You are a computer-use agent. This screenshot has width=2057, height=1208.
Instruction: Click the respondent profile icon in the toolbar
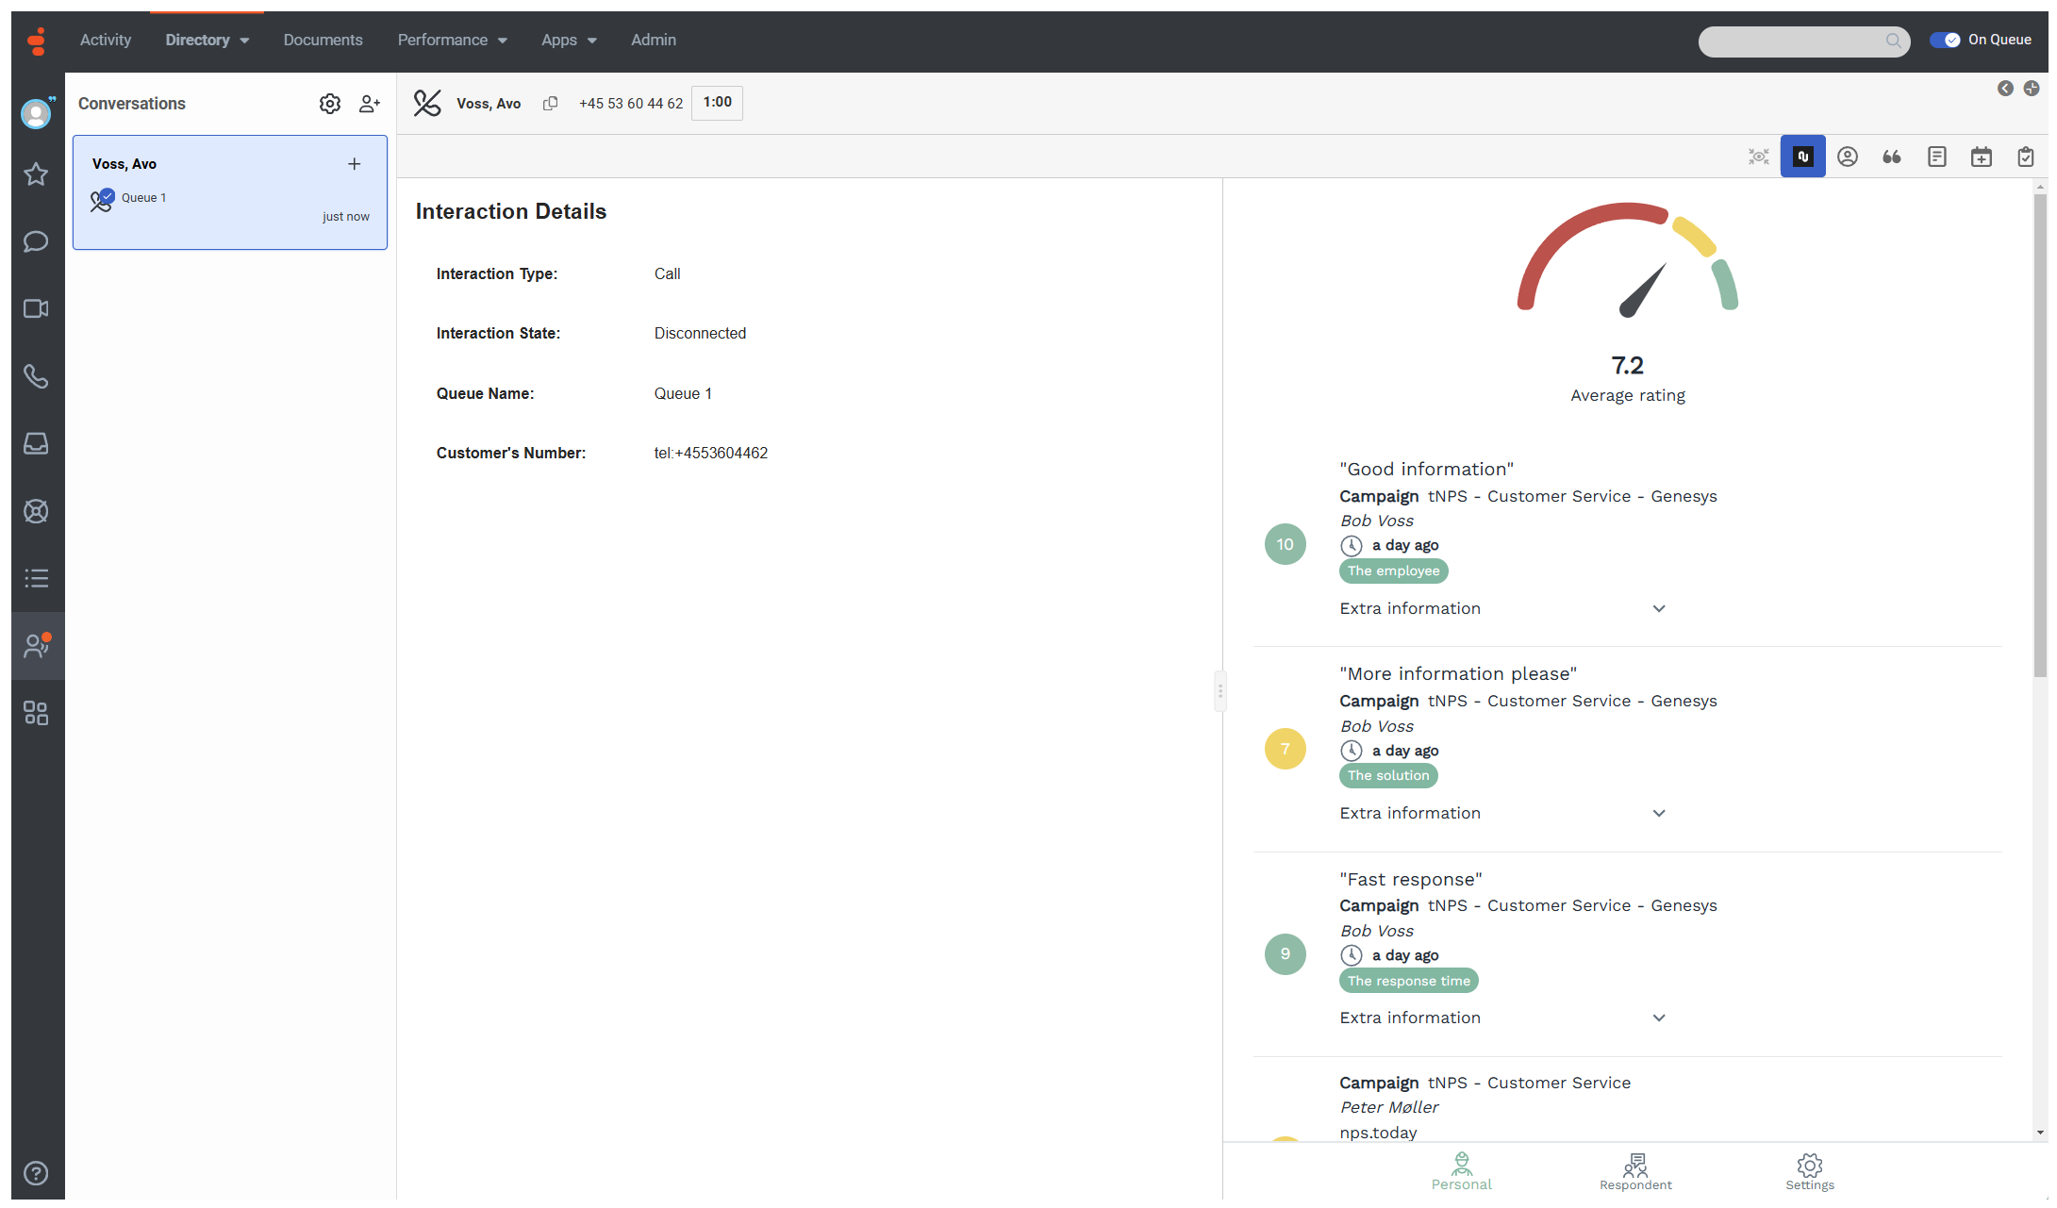click(1848, 157)
